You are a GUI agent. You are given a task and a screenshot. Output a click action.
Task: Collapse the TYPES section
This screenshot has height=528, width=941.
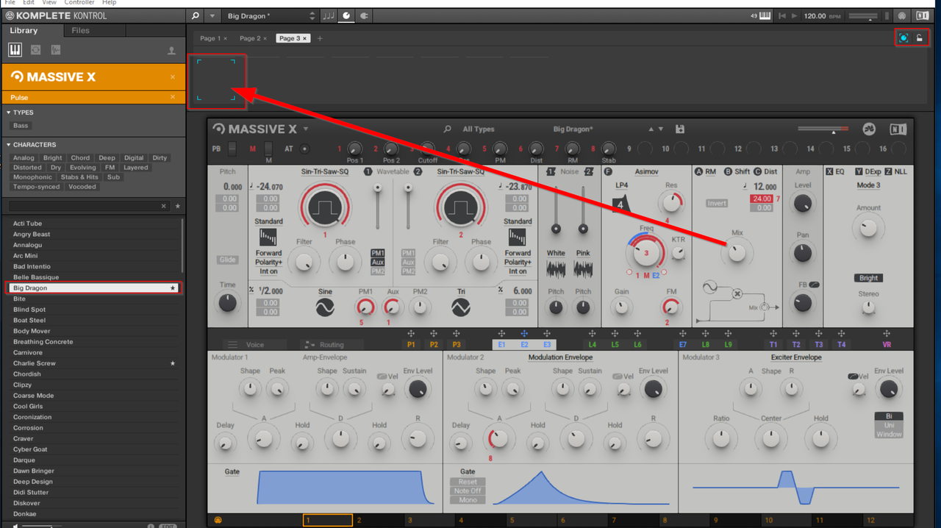click(20, 113)
